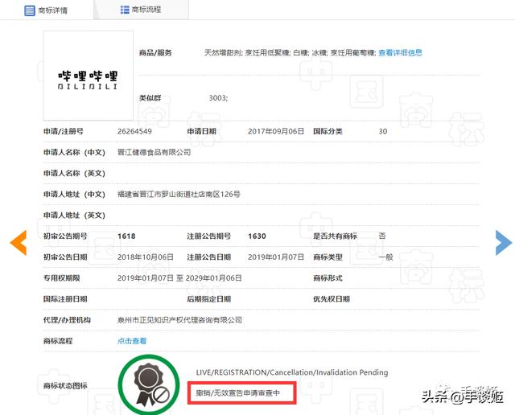Image resolution: width=515 pixels, height=415 pixels.
Task: Select agency 泉州市正见知识产权代理咨询有限公司
Action: pyautogui.click(x=179, y=320)
